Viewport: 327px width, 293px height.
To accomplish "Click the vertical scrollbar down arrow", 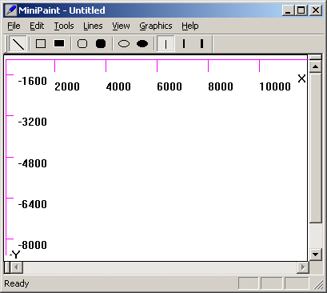I will click(x=316, y=254).
